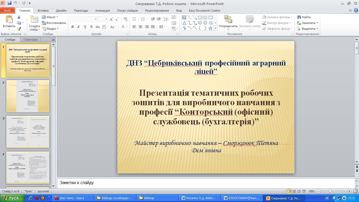Click the Восстановить reset button
This screenshot has height=202, width=359.
[x=54, y=23]
